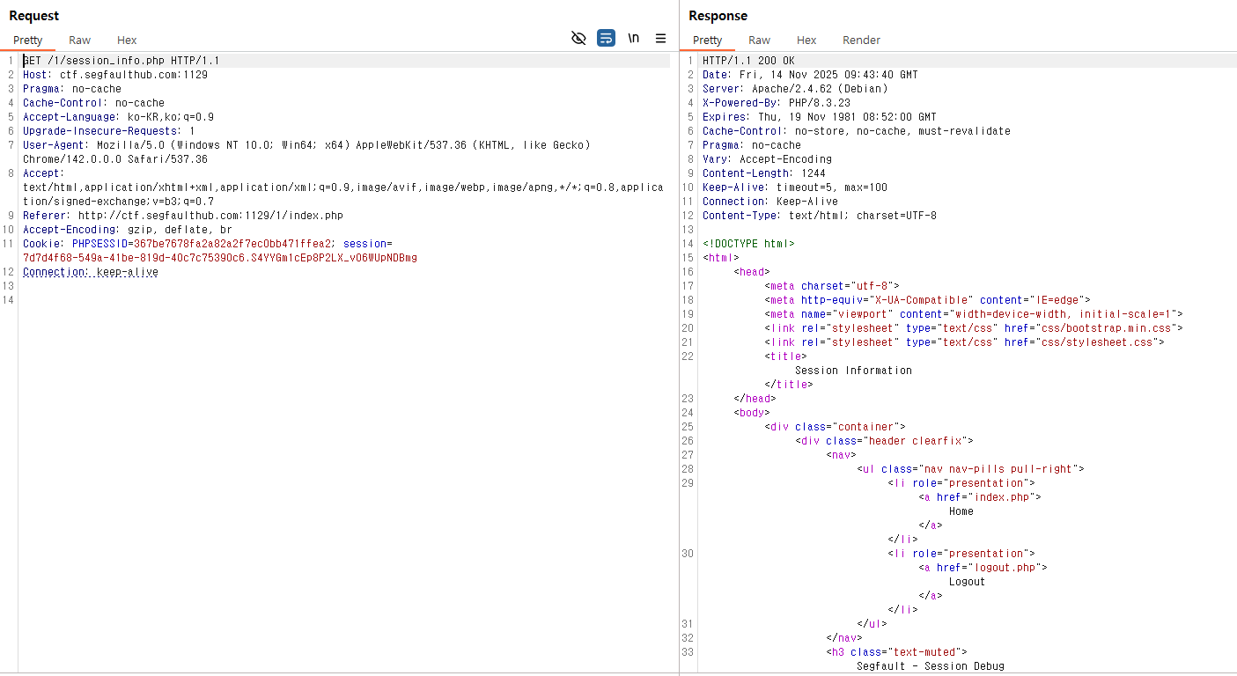Click the session cookie value starting 7d7d4f68
Image resolution: width=1237 pixels, height=676 pixels.
point(220,258)
